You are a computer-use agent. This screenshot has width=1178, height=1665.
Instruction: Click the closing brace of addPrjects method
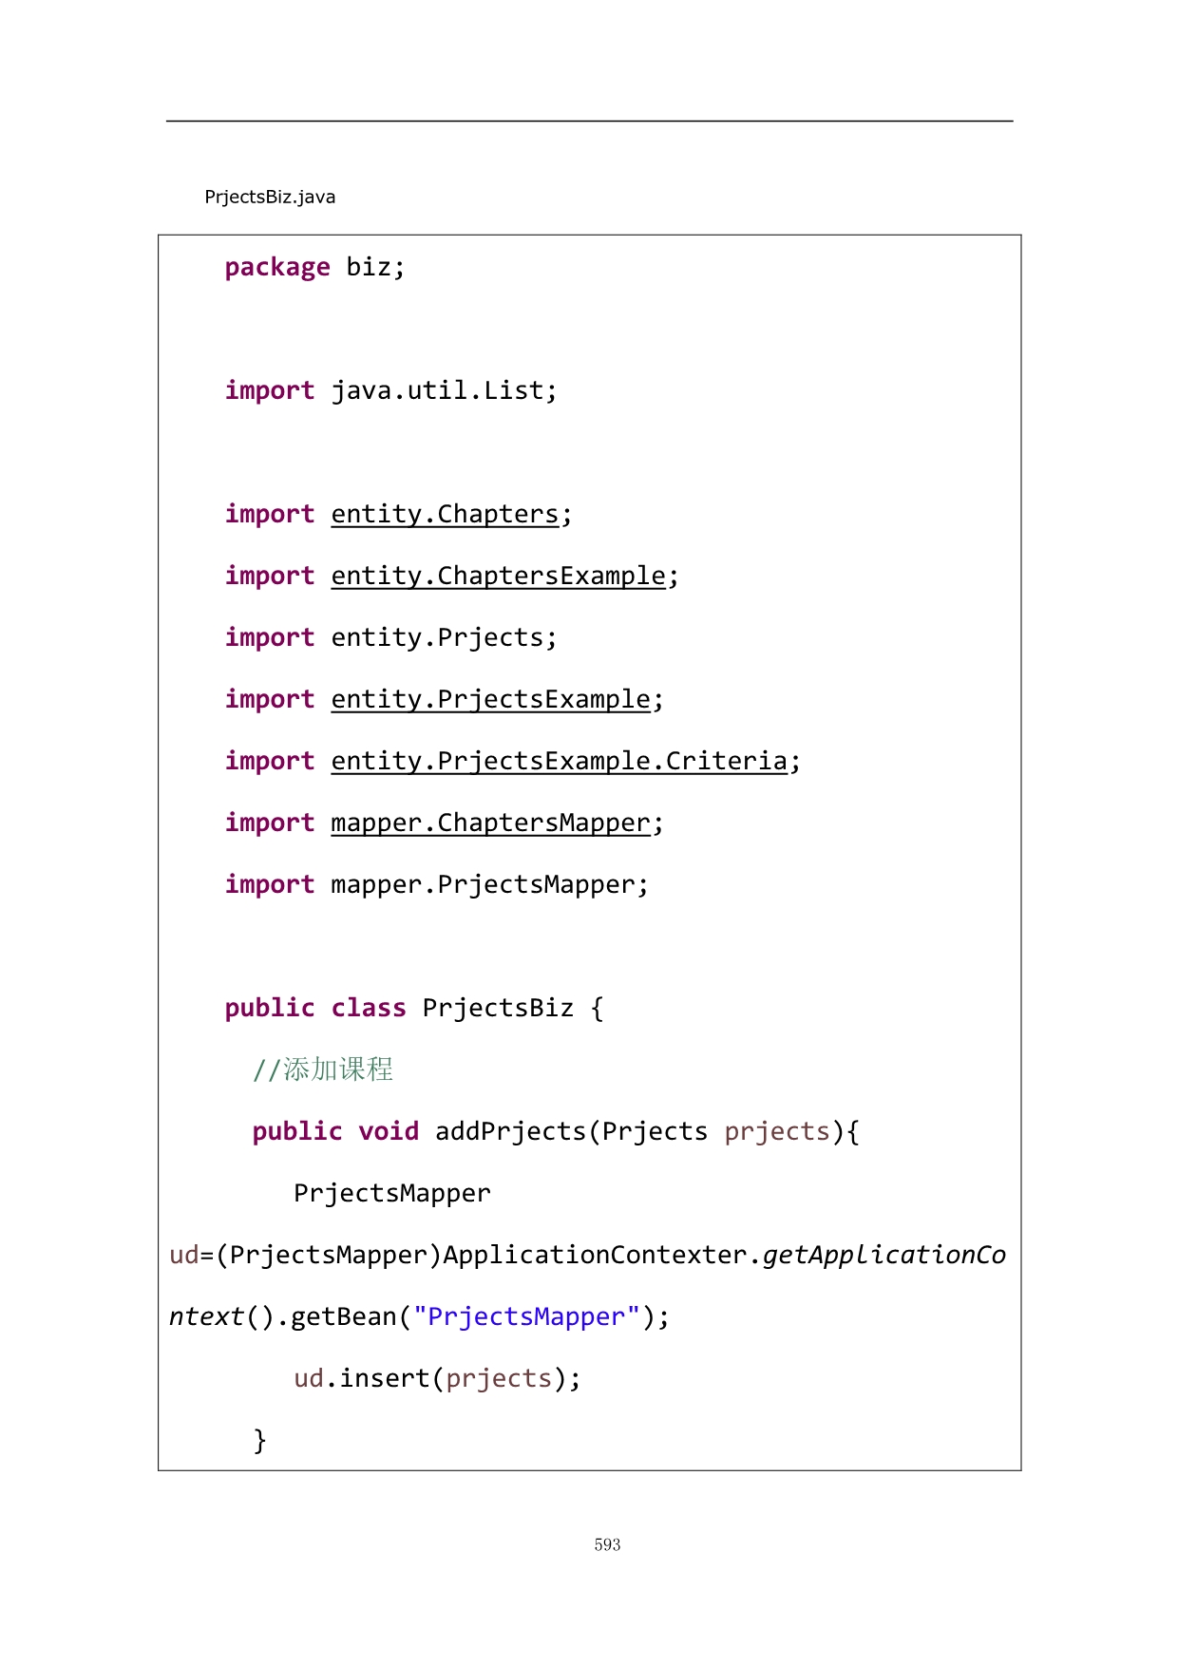(260, 1440)
